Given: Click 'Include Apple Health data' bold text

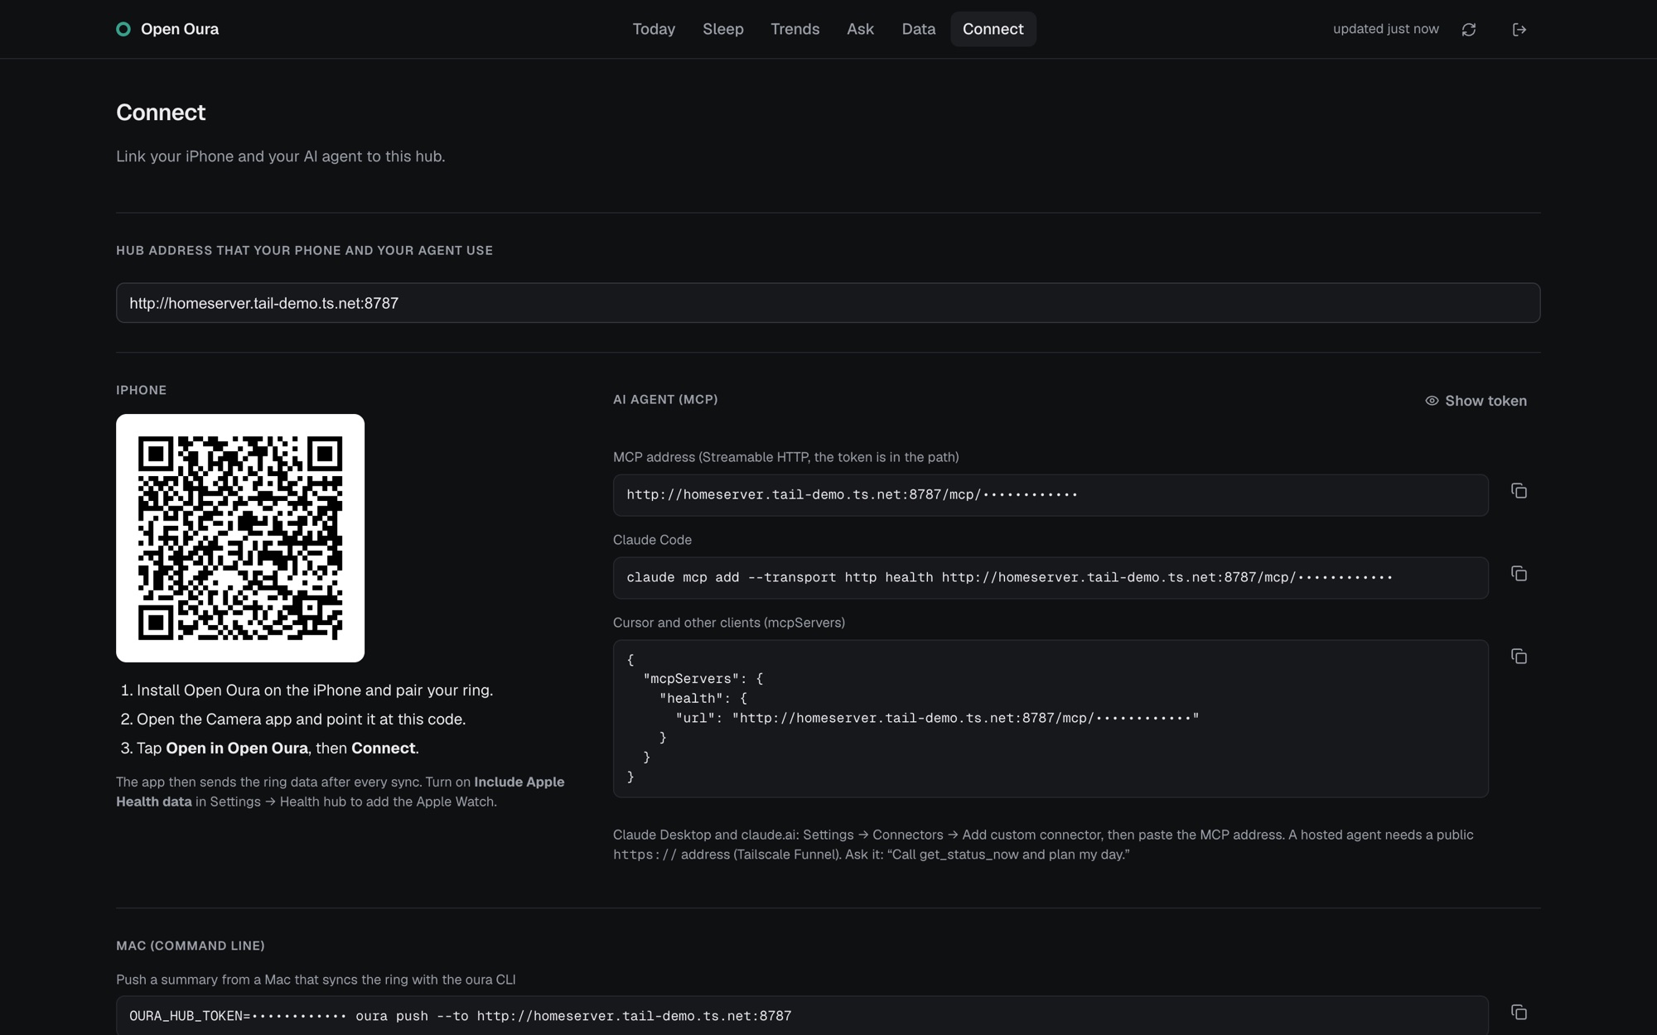Looking at the screenshot, I should (340, 792).
